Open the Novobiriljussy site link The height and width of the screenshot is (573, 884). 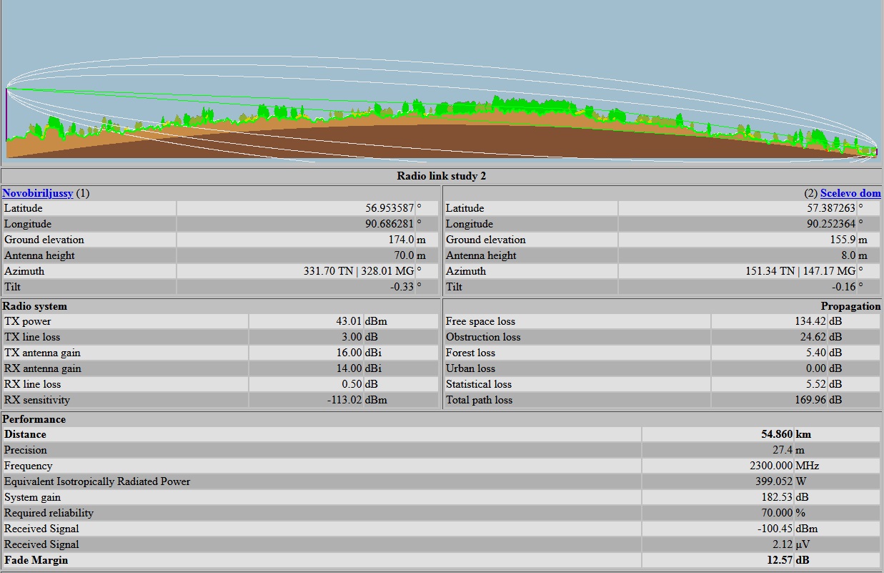point(38,193)
